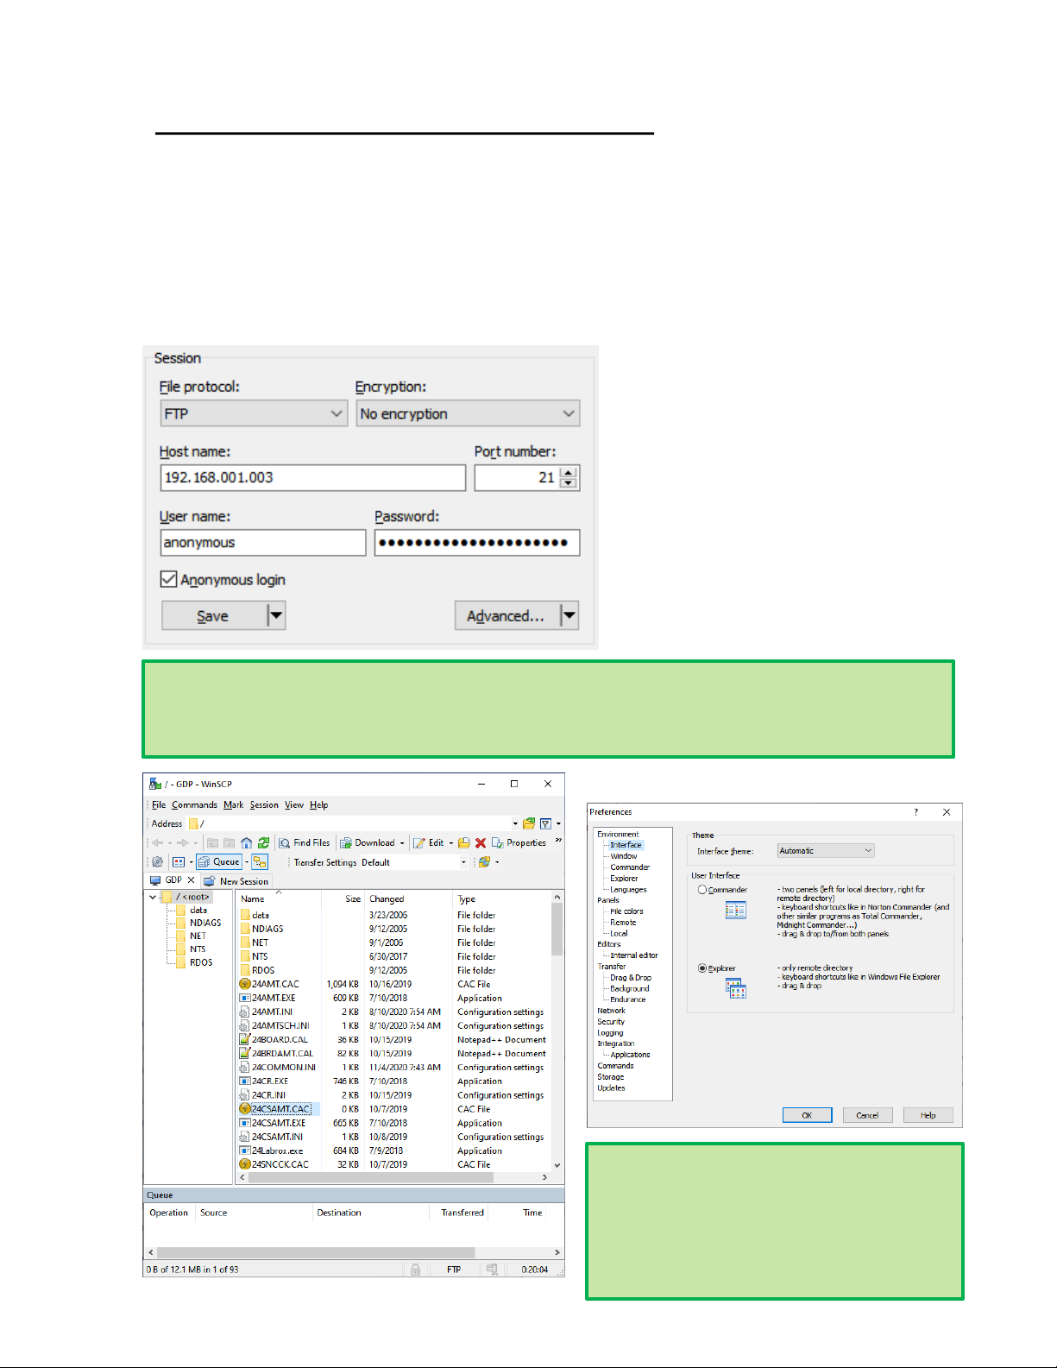Click the Preferences help question mark
The width and height of the screenshot is (1057, 1368).
pos(916,812)
